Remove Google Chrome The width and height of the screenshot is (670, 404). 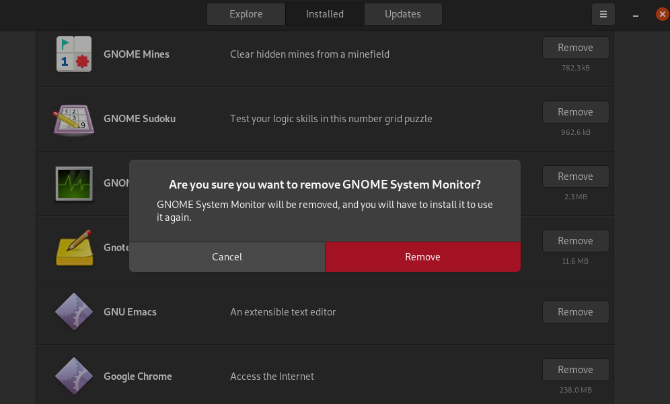click(x=576, y=370)
